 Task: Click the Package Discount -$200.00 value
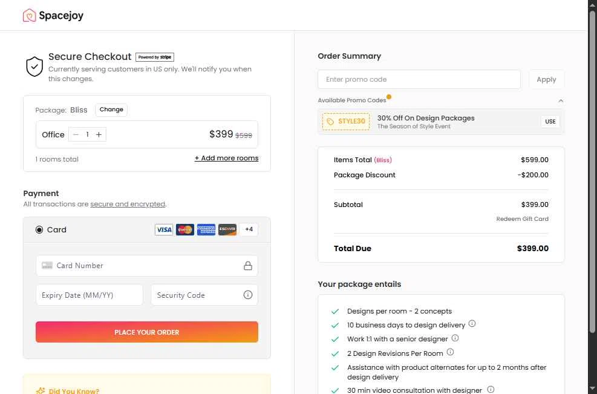point(533,175)
